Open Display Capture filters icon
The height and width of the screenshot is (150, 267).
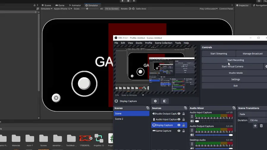(x=164, y=101)
